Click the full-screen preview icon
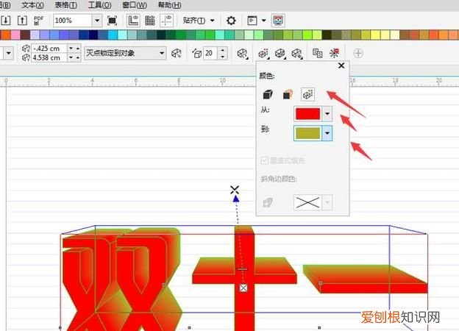Screen dimensions: 459x331 point(112,21)
